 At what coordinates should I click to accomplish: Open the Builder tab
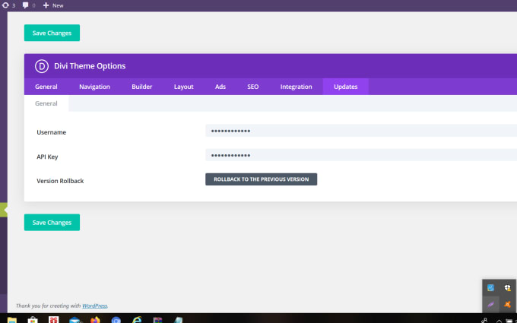141,87
